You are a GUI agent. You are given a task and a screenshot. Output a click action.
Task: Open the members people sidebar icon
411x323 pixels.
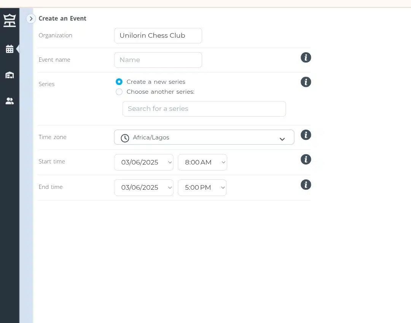[10, 101]
